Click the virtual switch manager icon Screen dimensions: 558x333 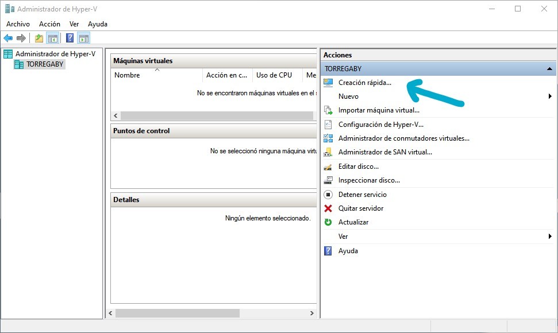tap(328, 138)
